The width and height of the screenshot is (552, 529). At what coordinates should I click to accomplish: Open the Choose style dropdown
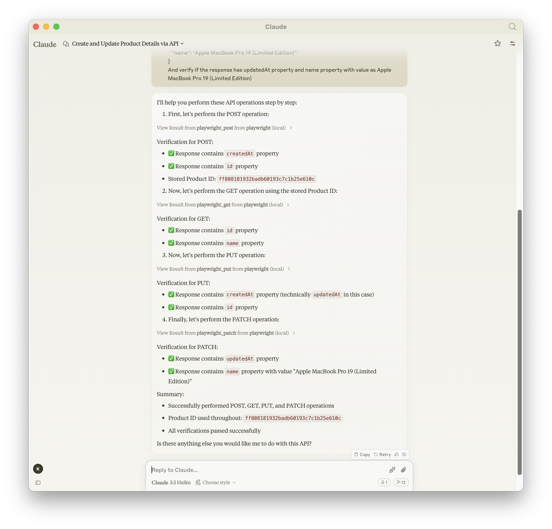tap(216, 482)
